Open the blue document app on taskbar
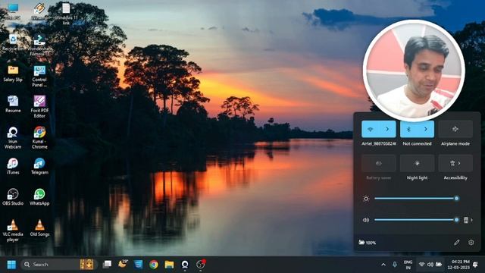The height and width of the screenshot is (273, 485). click(x=138, y=265)
